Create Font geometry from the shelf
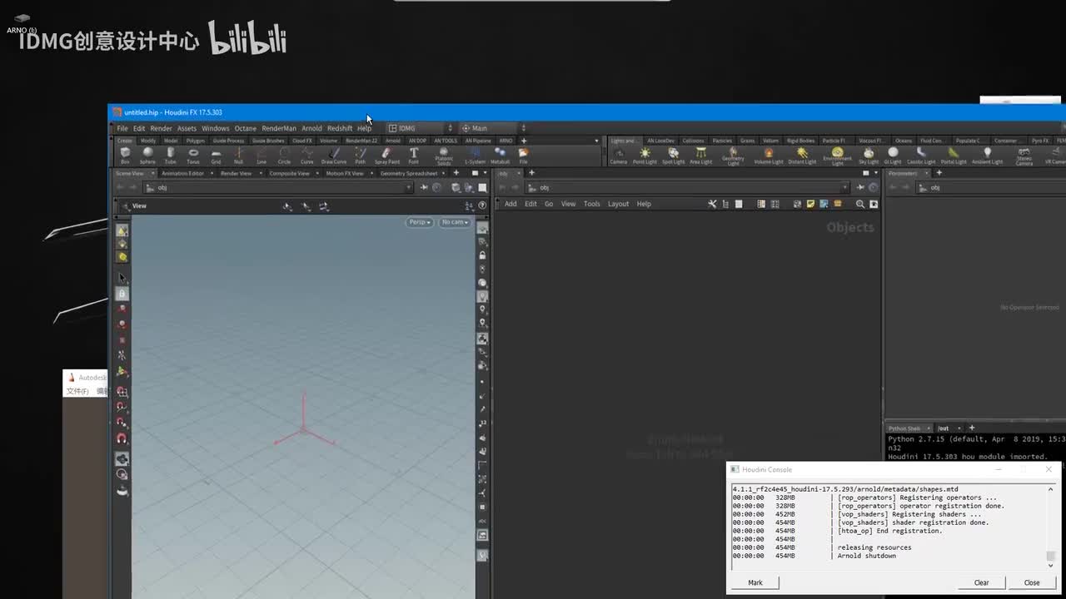Screen dimensions: 1066x599 [413, 155]
